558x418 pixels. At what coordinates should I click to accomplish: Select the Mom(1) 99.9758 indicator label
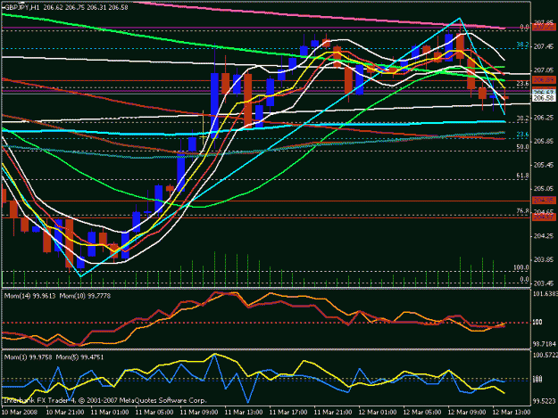pos(28,357)
